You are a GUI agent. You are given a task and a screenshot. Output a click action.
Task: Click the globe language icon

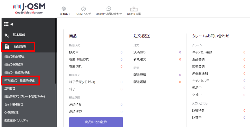tap(64, 9)
